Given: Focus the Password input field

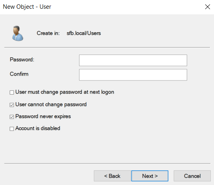Looking at the screenshot, I should (133, 60).
